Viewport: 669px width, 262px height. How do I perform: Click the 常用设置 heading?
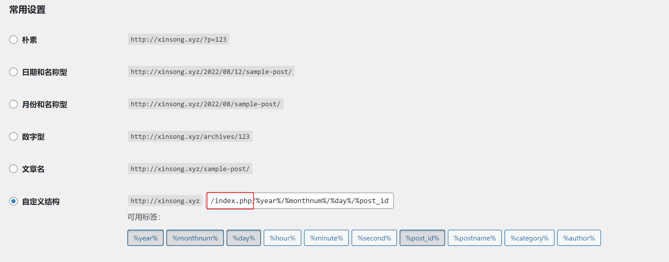click(27, 10)
